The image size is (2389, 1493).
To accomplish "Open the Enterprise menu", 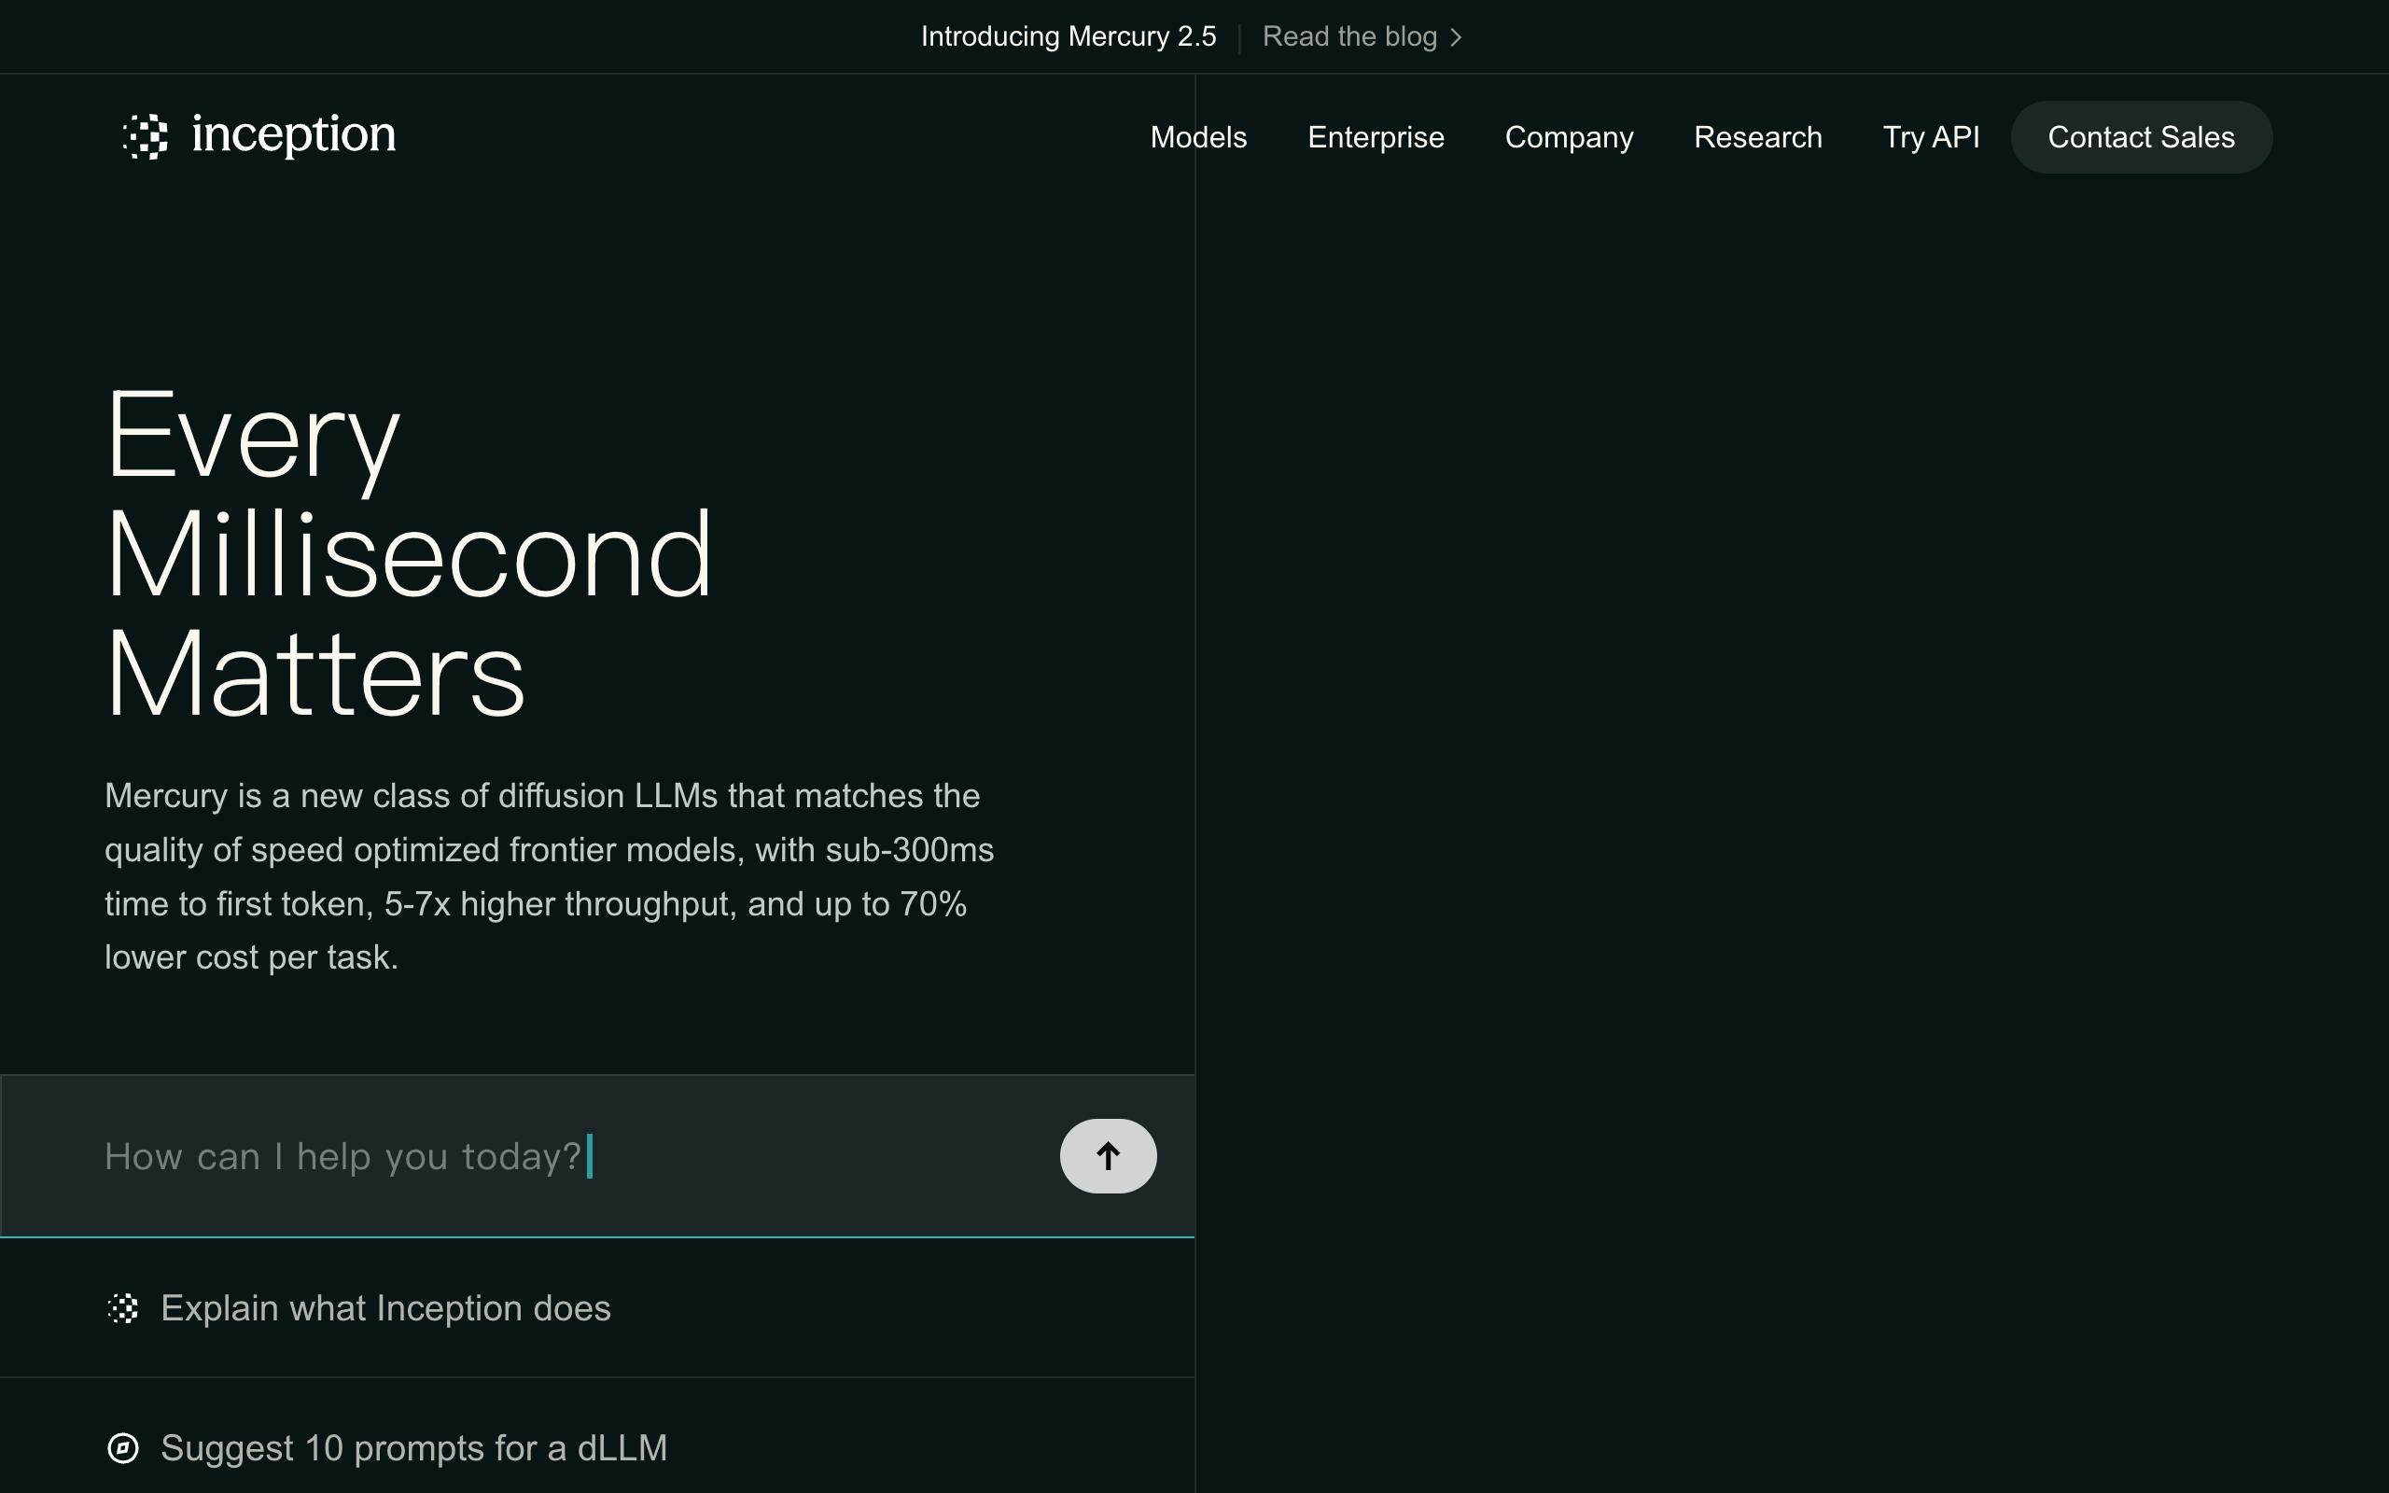I will (x=1376, y=137).
